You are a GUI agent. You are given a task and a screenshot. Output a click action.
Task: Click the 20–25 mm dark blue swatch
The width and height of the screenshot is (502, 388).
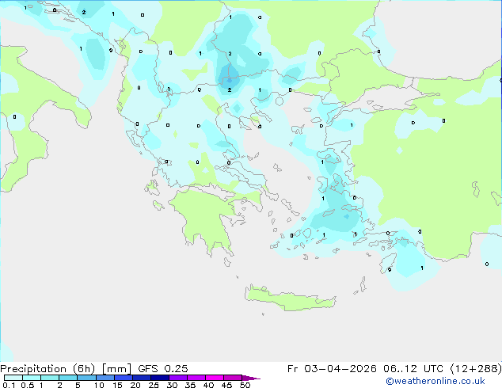click(x=141, y=378)
